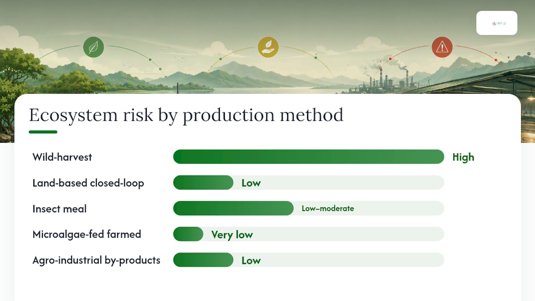Select the Wild-harvest risk bar
This screenshot has width=535, height=301.
coord(308,157)
